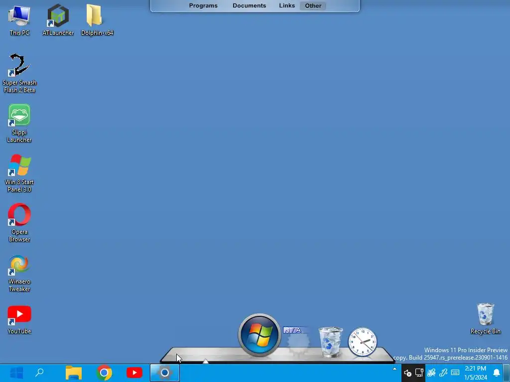Switch to the Documents tab

click(249, 5)
